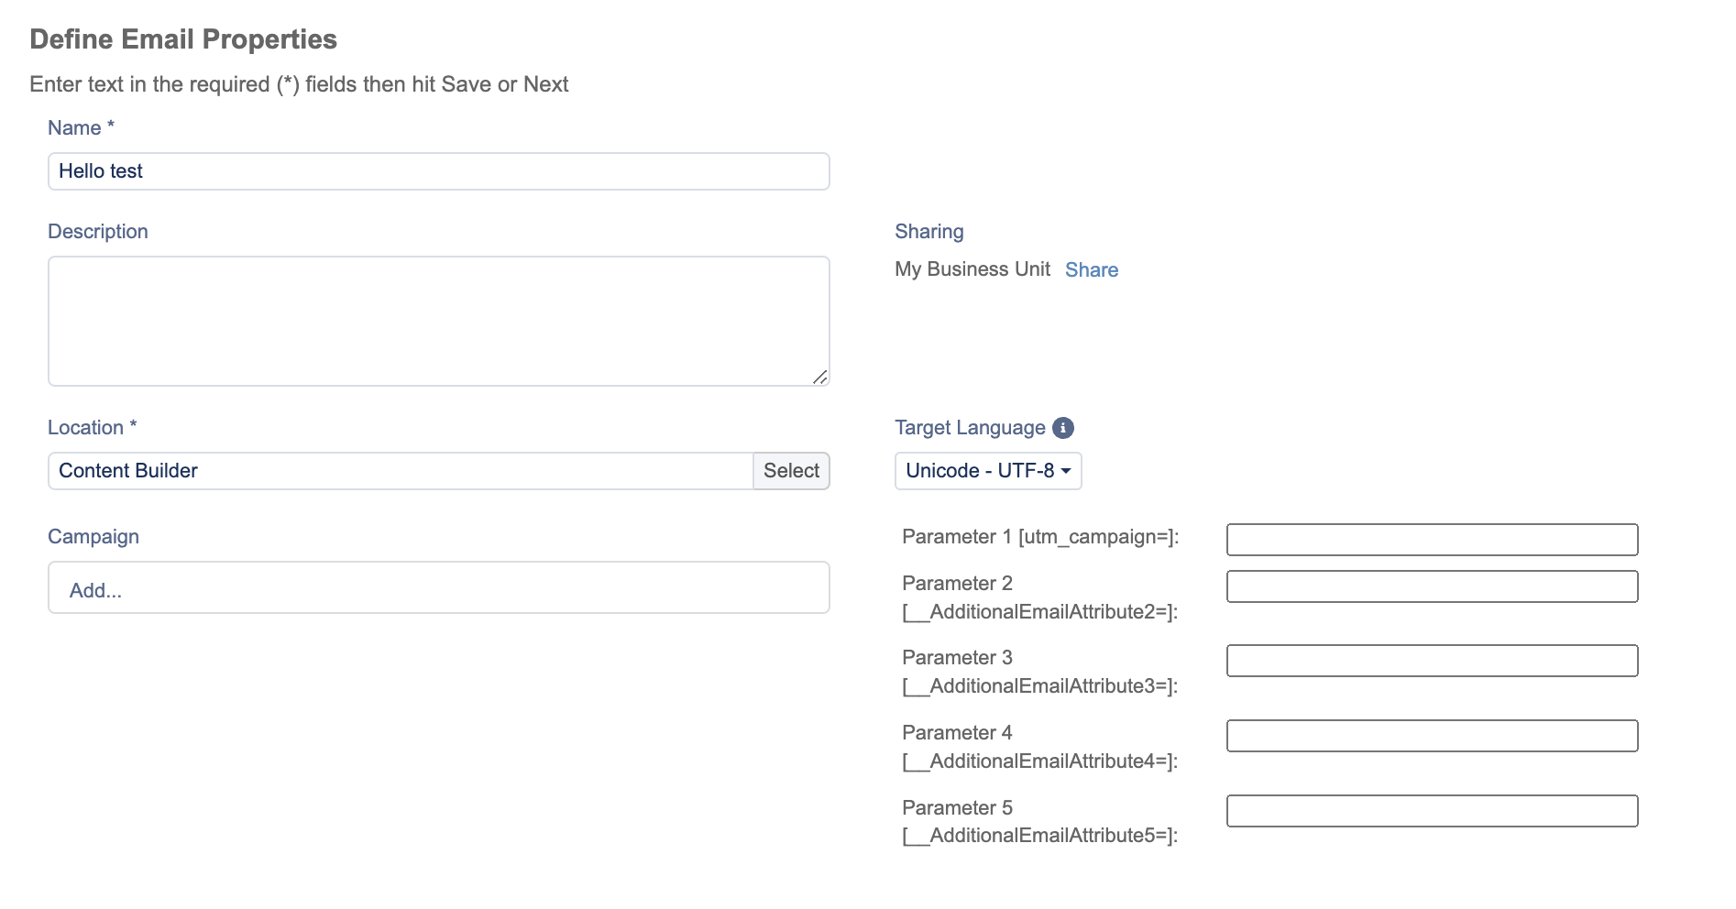This screenshot has width=1736, height=909.
Task: Click the Parameter 1 utm_campaign input box
Action: click(x=1432, y=540)
